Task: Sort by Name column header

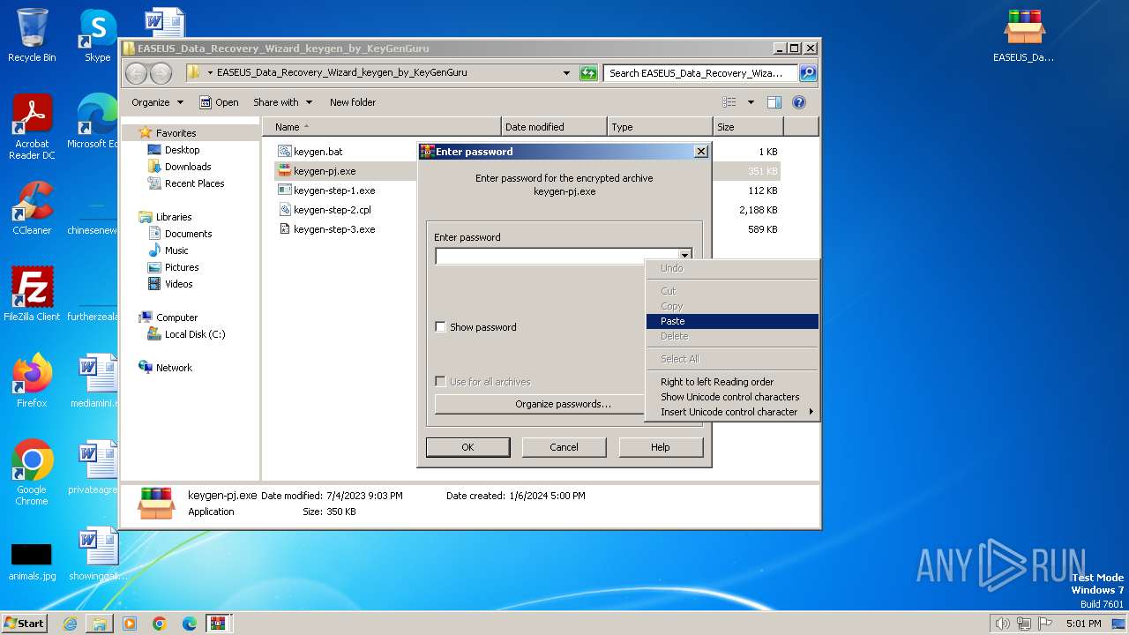Action: pos(381,127)
